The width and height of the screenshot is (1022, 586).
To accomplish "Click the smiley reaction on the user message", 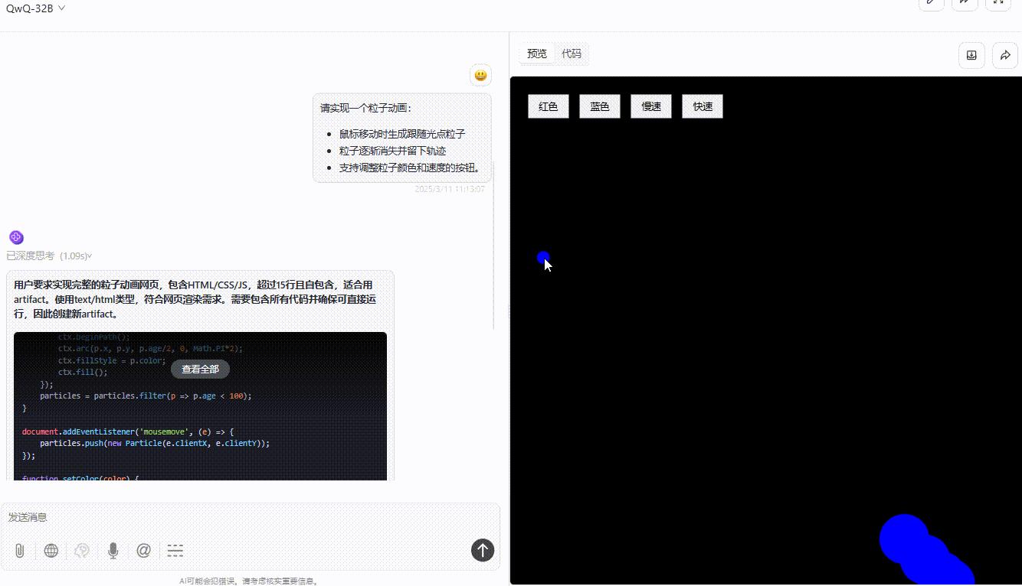I will tap(480, 75).
